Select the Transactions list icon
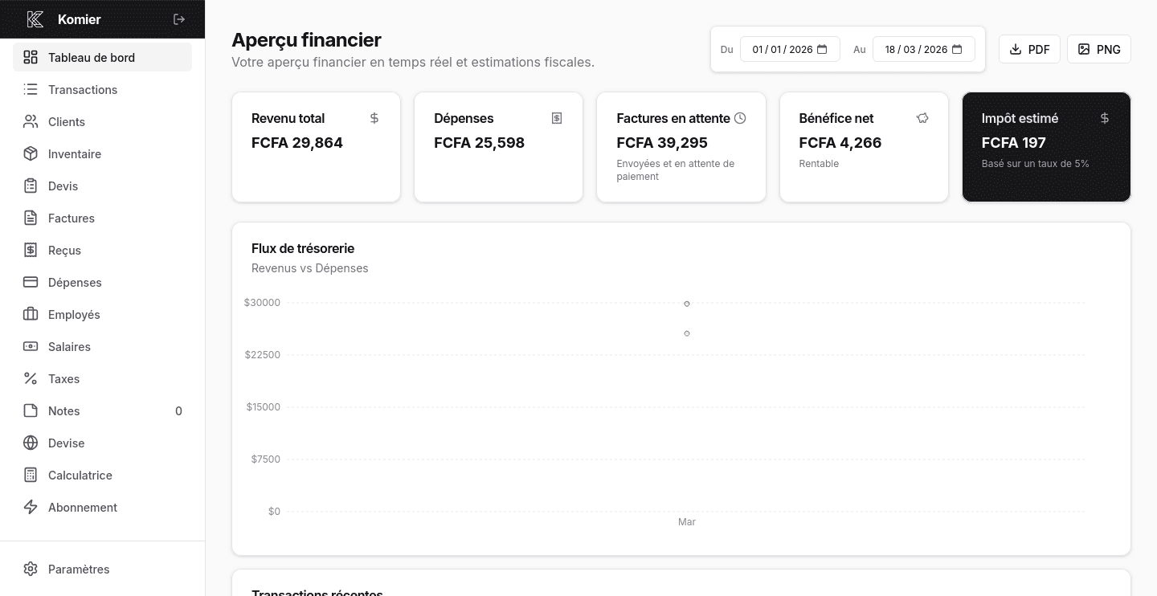 [31, 89]
